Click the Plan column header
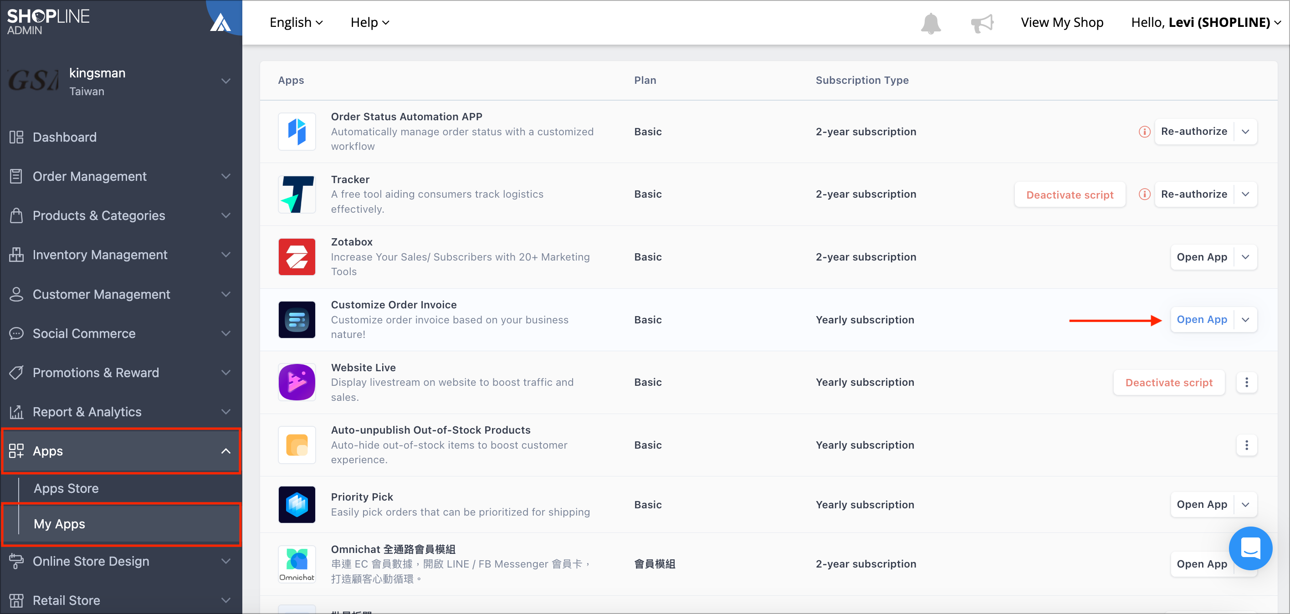1290x614 pixels. [x=645, y=80]
